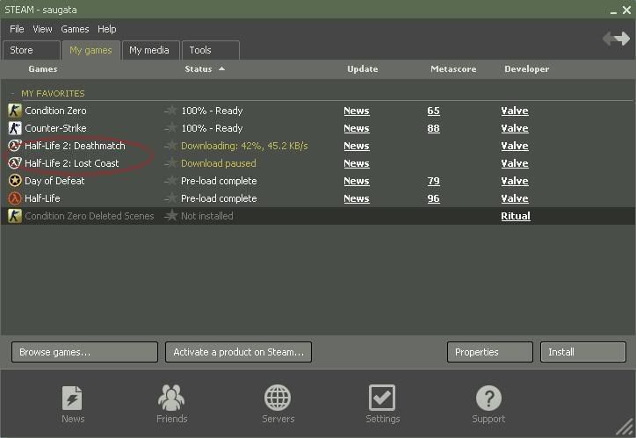Open the Friends panel

coord(171,404)
